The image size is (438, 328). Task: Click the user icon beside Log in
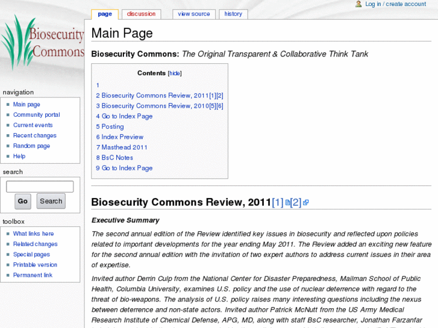tap(358, 4)
